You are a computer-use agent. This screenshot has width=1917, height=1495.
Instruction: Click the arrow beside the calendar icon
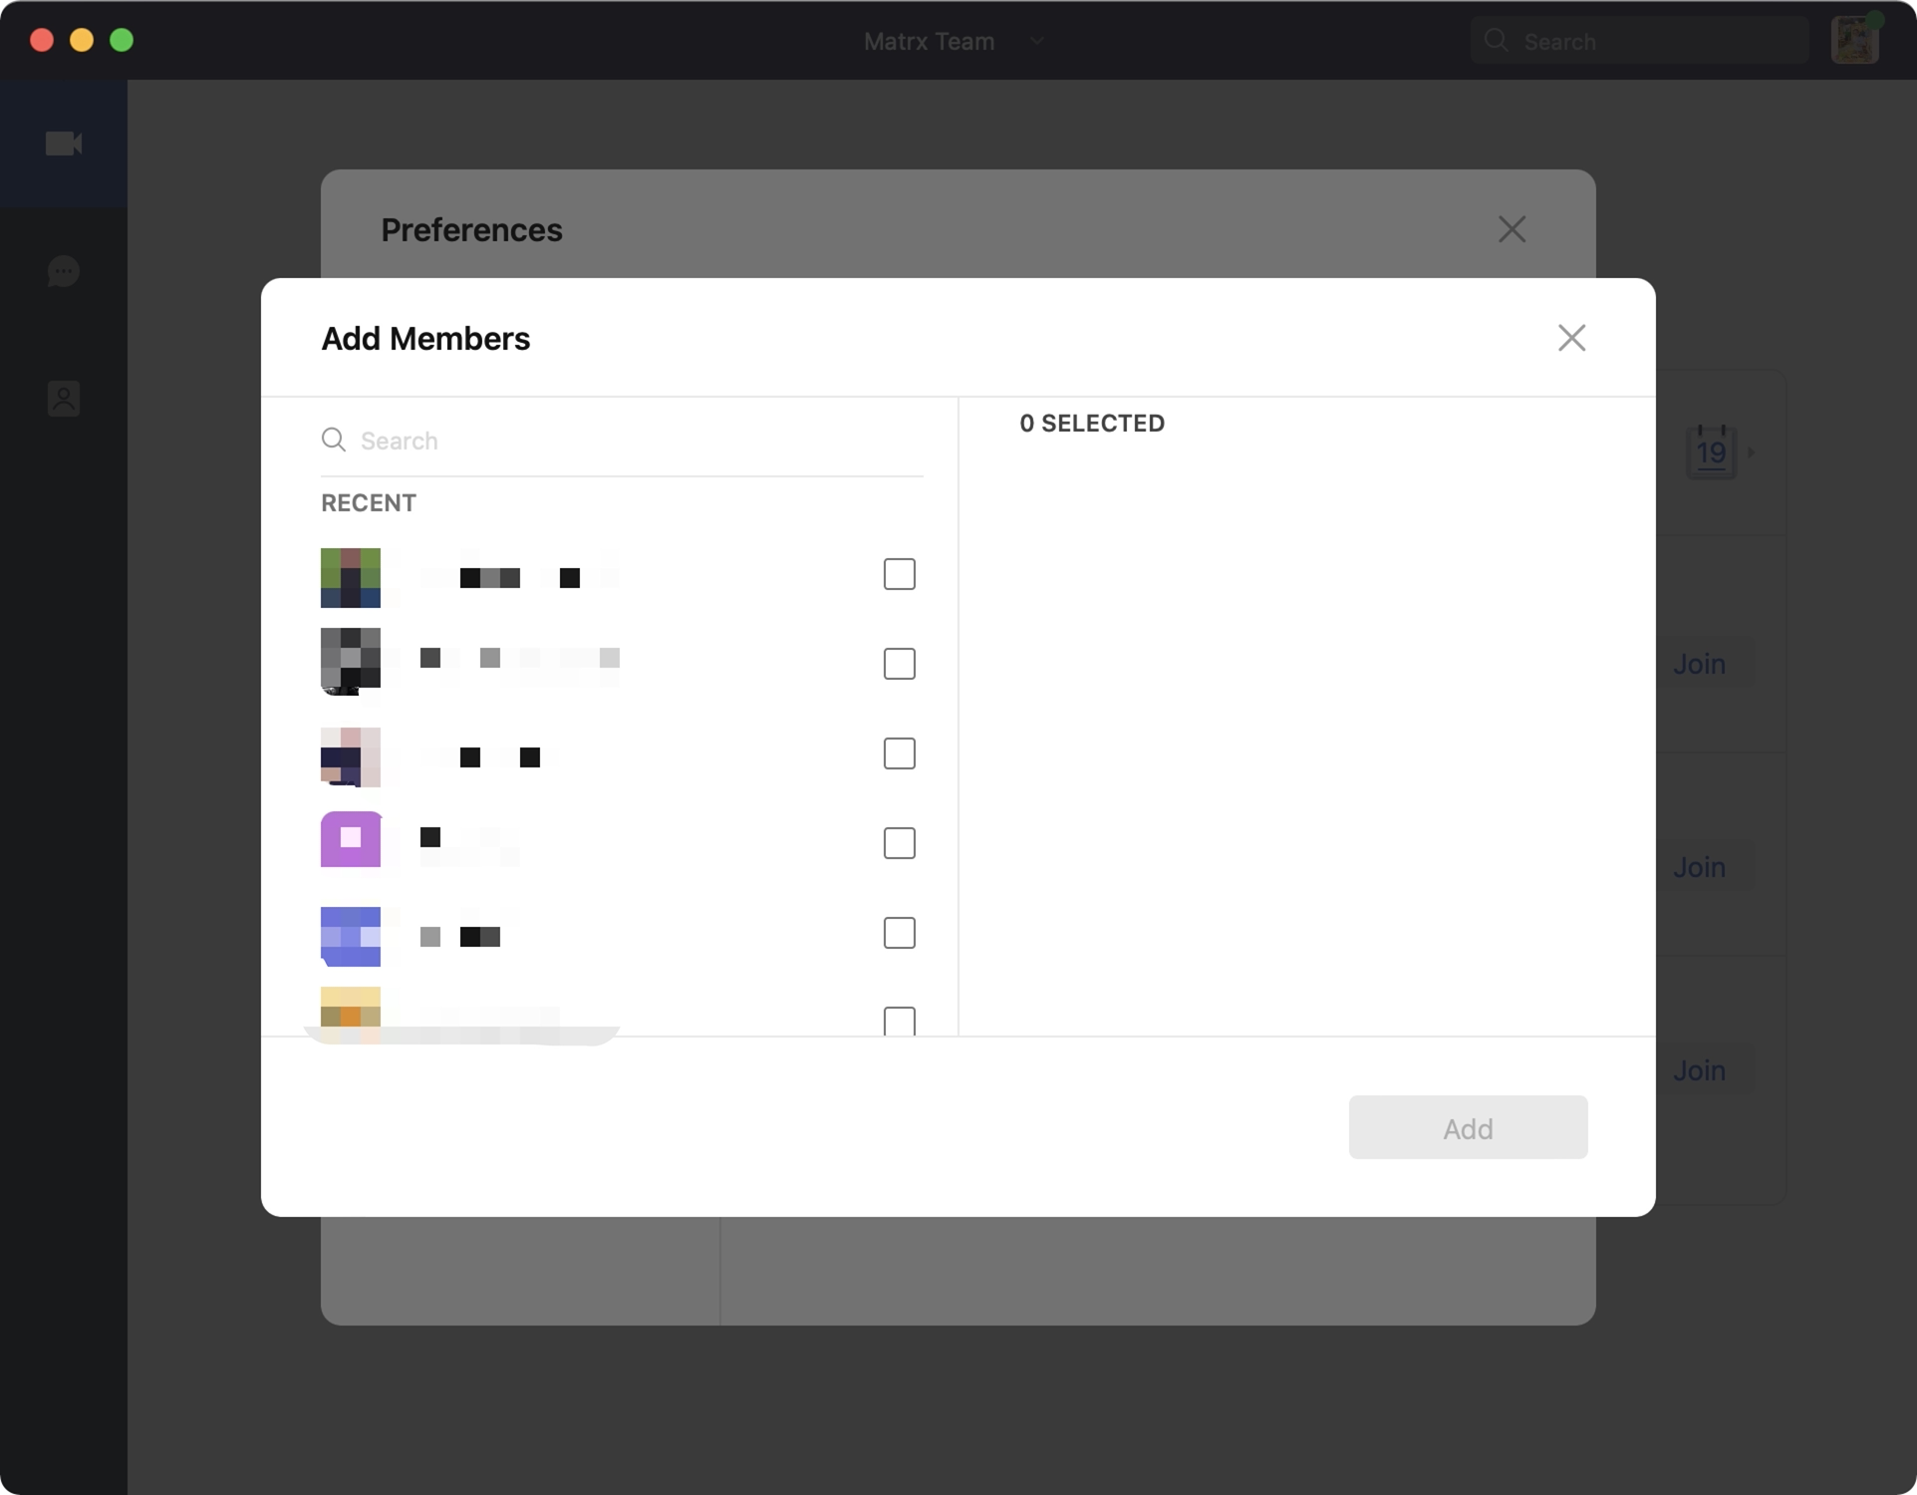(x=1752, y=452)
